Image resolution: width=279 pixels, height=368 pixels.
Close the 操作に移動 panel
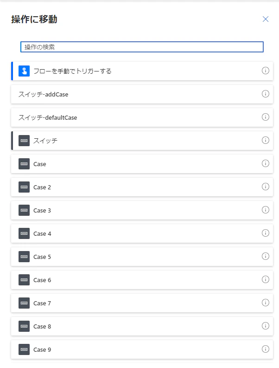click(x=266, y=19)
